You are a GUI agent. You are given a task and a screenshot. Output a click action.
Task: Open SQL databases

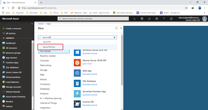(x=10, y=68)
